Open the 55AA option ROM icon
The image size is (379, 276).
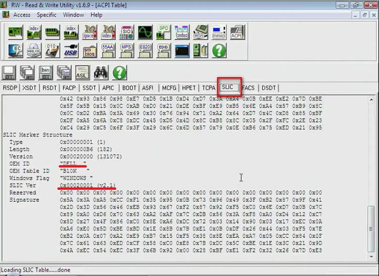click(108, 50)
